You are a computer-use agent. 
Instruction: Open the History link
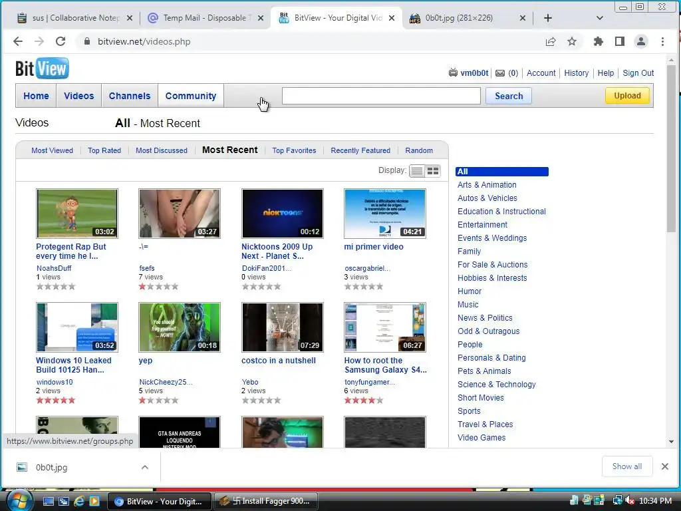(x=577, y=73)
